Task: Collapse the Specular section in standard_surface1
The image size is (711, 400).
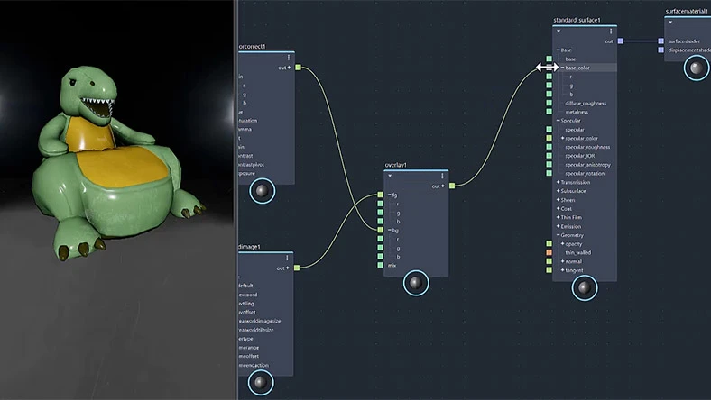Action: tap(559, 121)
